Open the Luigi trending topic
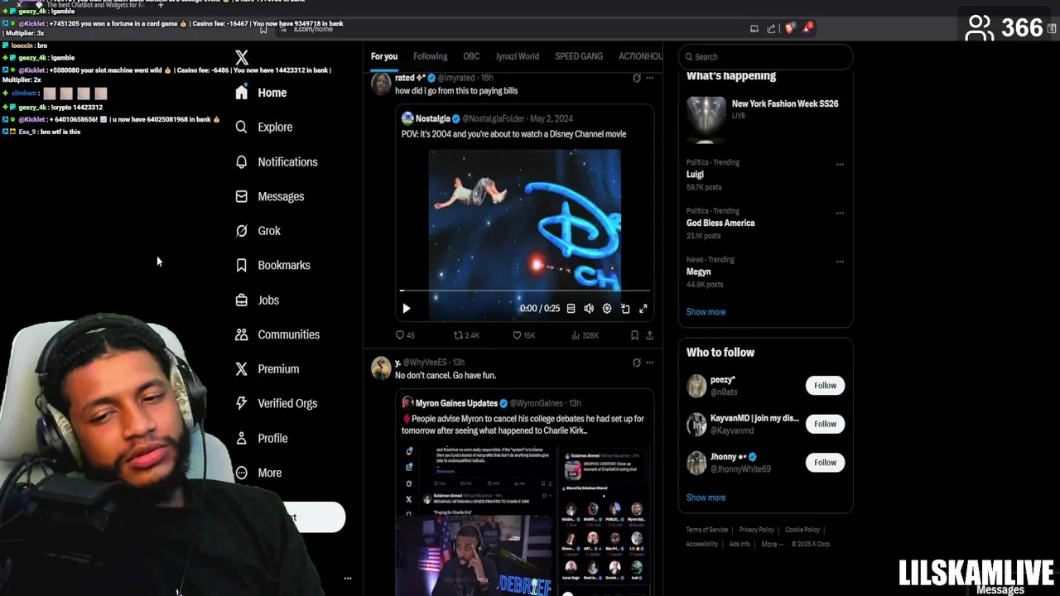The height and width of the screenshot is (596, 1060). coord(695,175)
